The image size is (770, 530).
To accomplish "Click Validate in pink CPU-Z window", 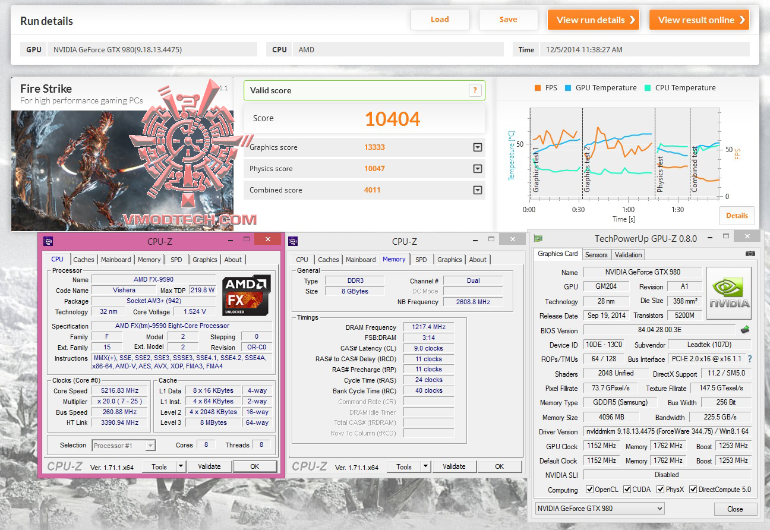I will pyautogui.click(x=209, y=466).
